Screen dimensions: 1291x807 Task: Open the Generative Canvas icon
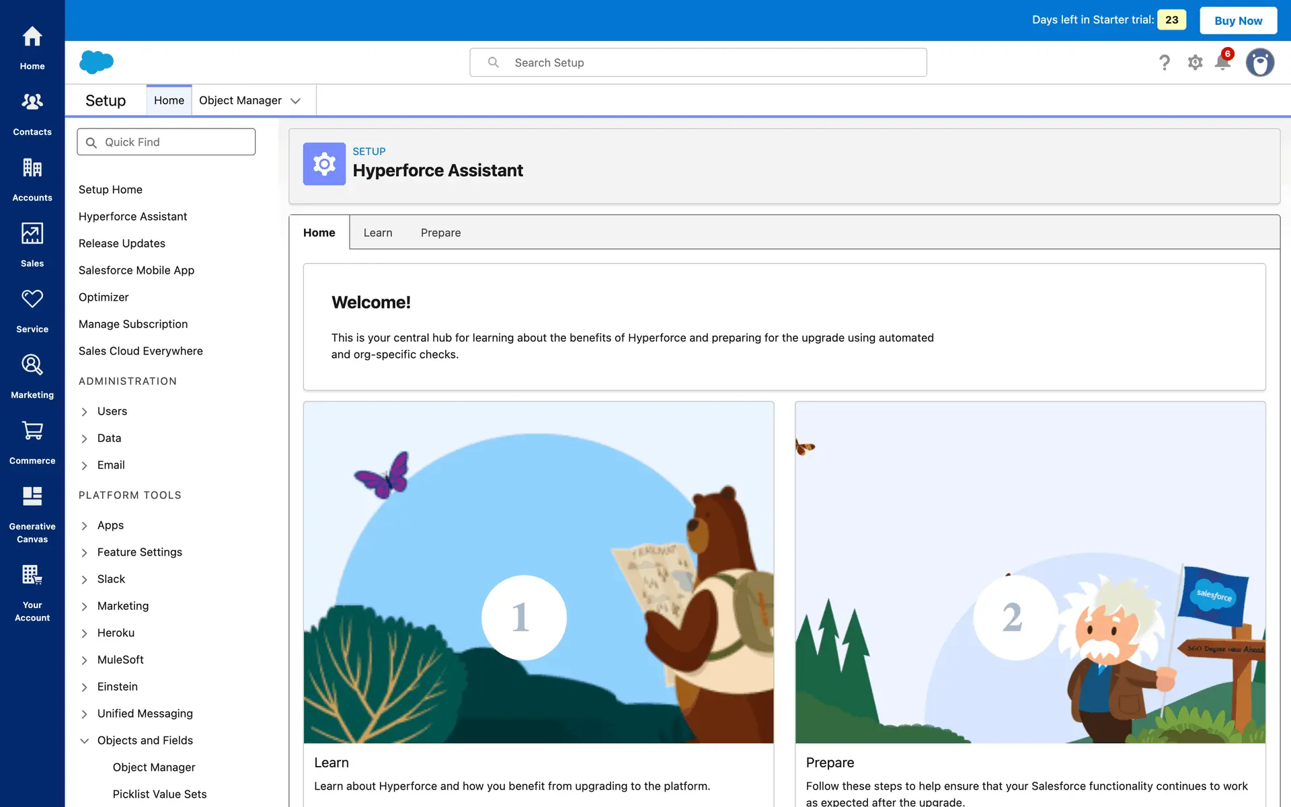32,497
